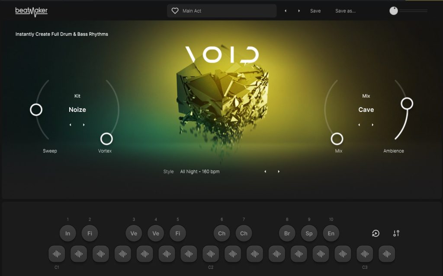Select the Sp pattern pad number 9
This screenshot has width=443, height=276.
pyautogui.click(x=309, y=233)
